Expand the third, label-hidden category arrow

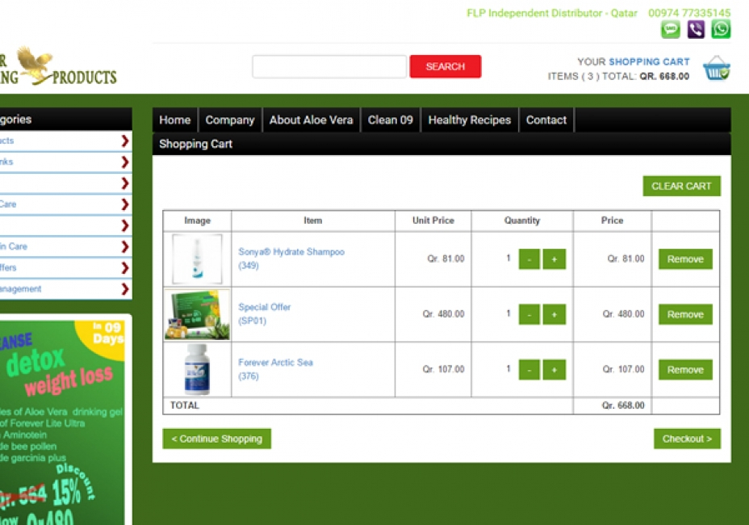tap(125, 183)
